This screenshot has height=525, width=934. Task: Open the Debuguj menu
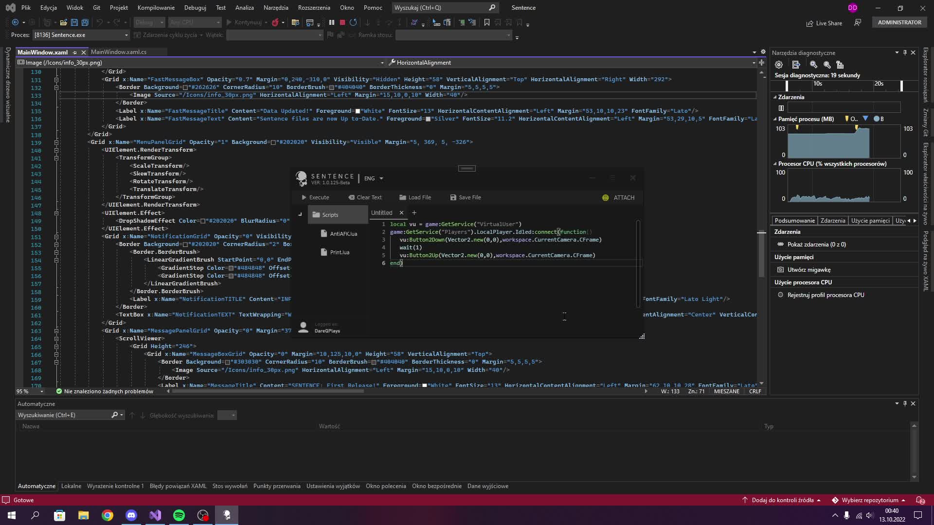tap(195, 8)
